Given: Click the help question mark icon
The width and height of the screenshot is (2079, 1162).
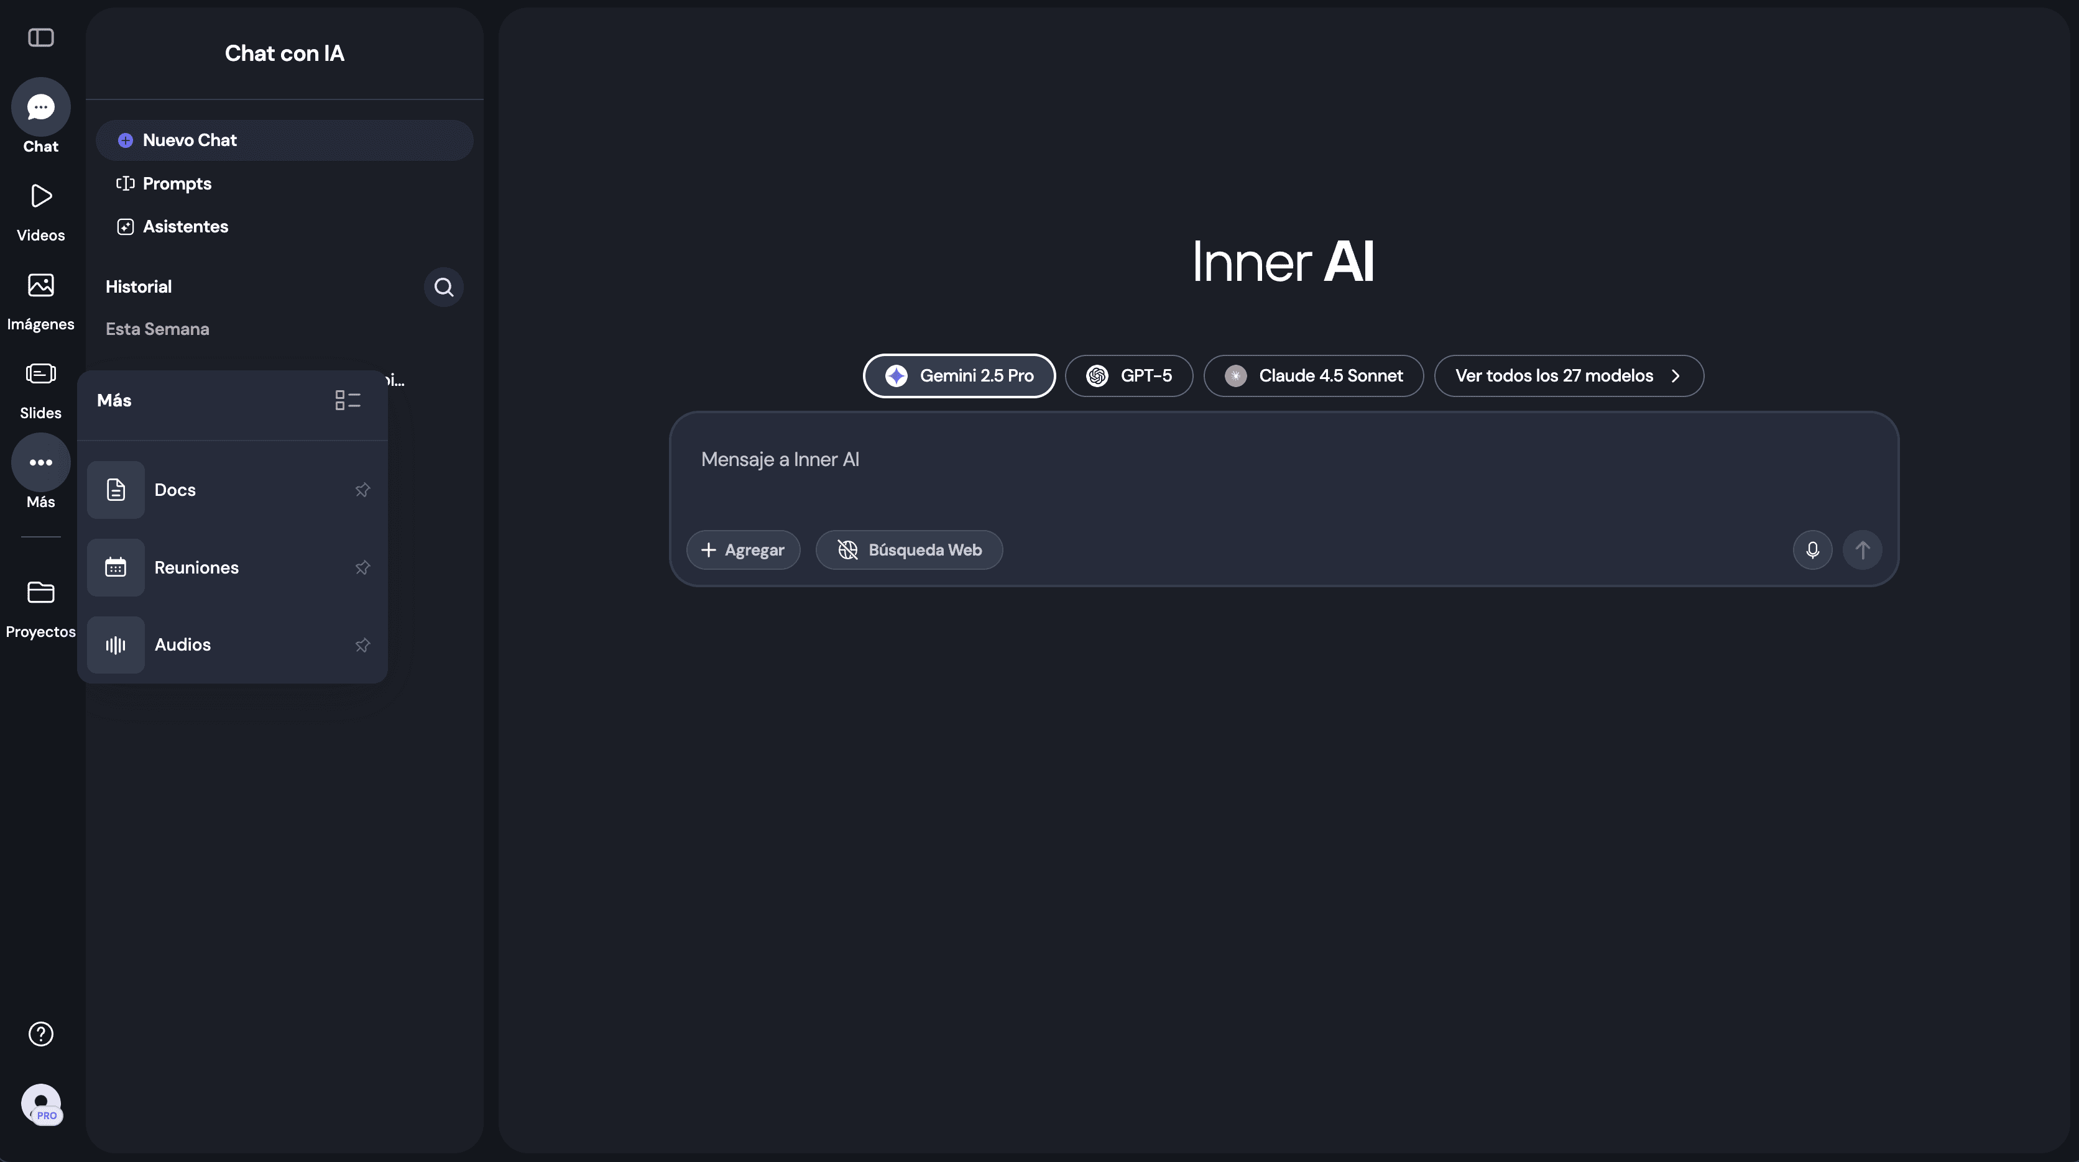Looking at the screenshot, I should coord(40,1034).
